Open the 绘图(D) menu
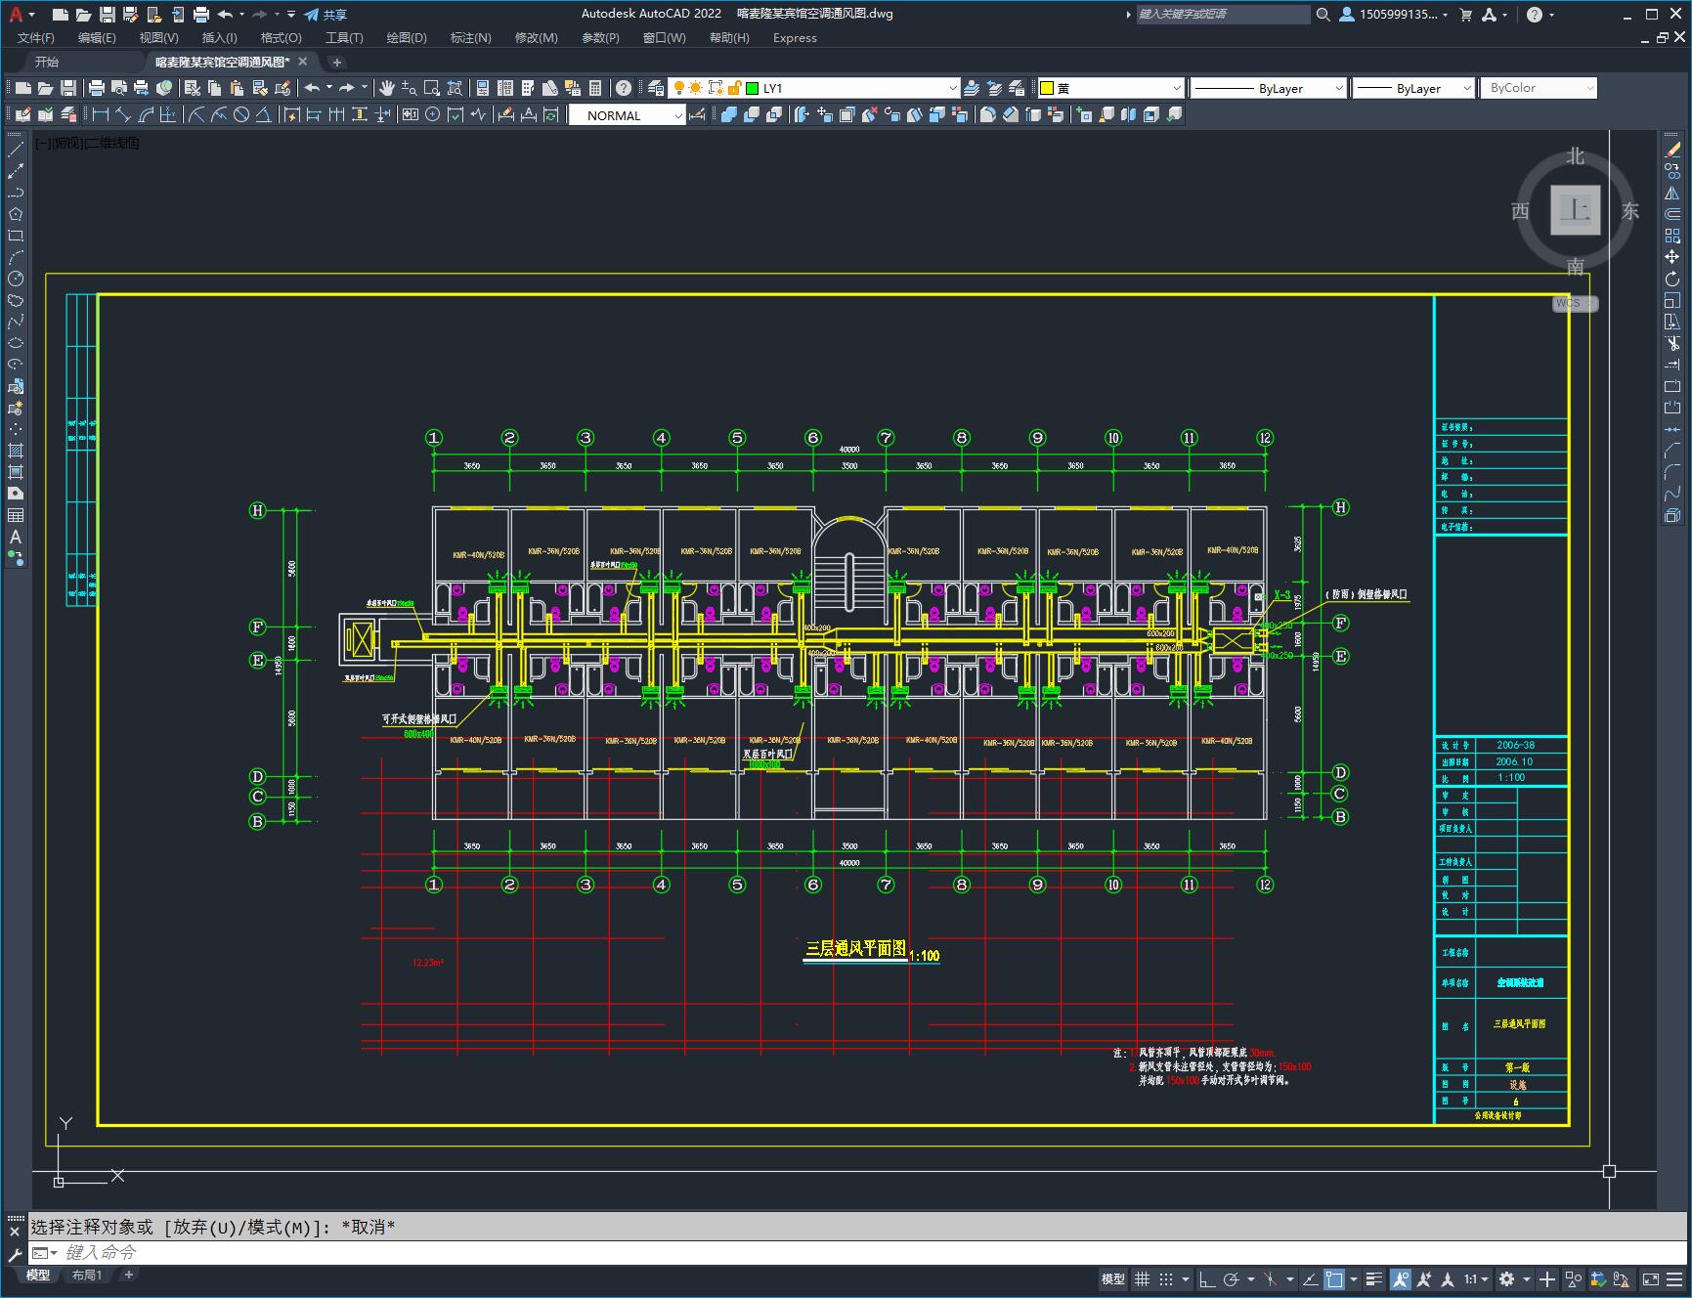Viewport: 1692px width, 1298px height. coord(407,37)
